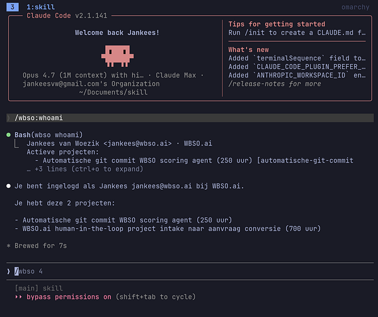
Task: Expand the +3 lines collapsed output
Action: point(85,169)
